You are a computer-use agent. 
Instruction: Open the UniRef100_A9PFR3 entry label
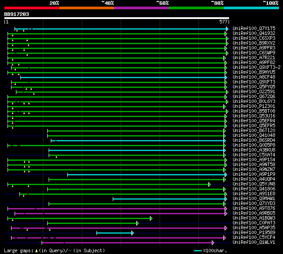254,48
